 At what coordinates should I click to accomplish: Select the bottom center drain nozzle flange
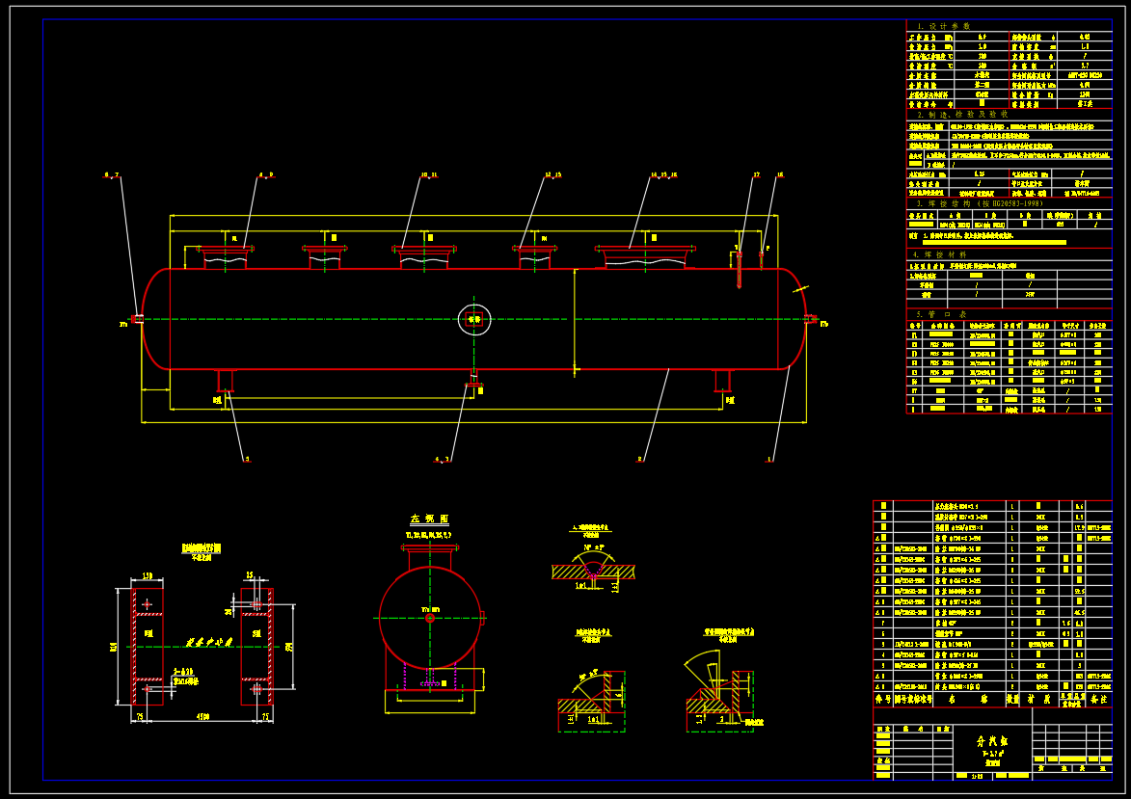coord(472,386)
